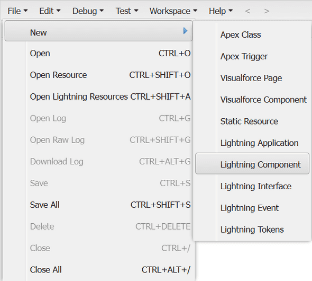Open the Test menu

click(127, 11)
